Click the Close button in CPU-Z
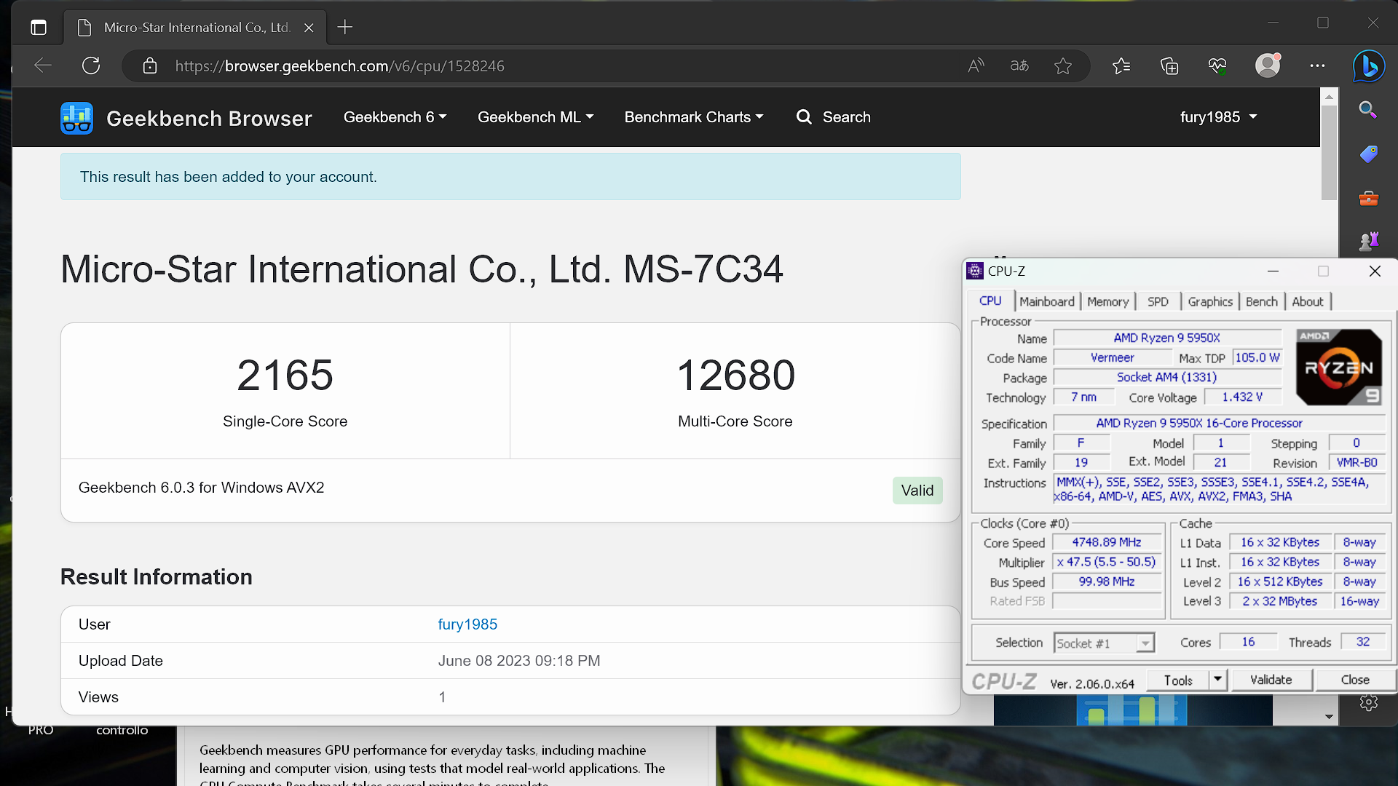The height and width of the screenshot is (786, 1398). (x=1355, y=680)
